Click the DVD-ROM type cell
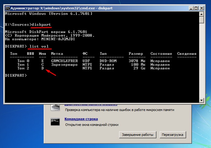The height and width of the screenshot is (148, 211). 108,61
